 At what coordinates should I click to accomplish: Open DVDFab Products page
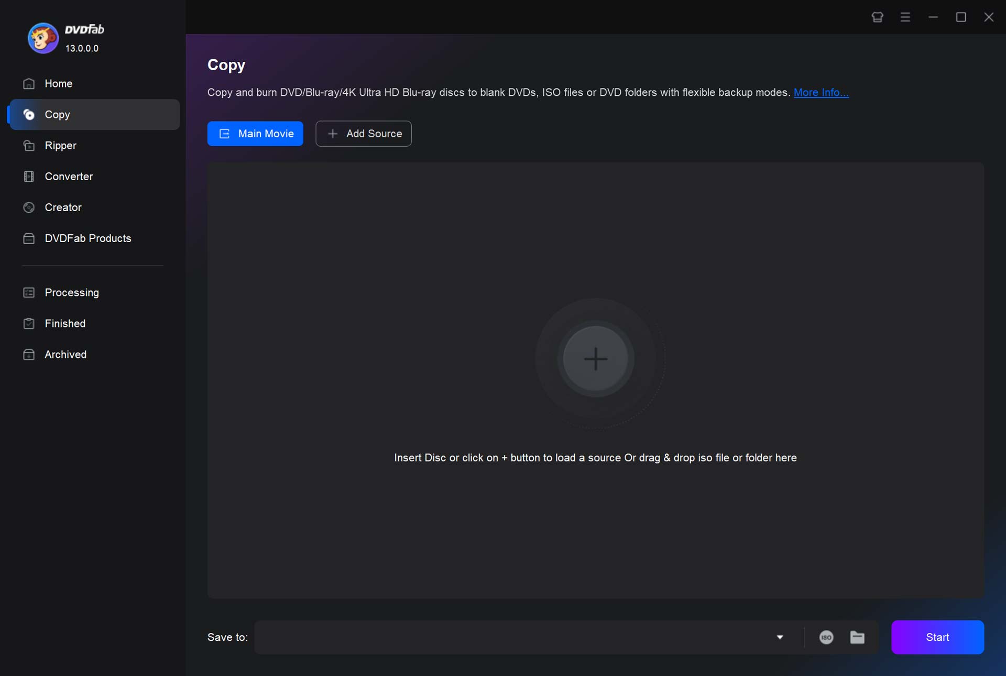pos(94,238)
